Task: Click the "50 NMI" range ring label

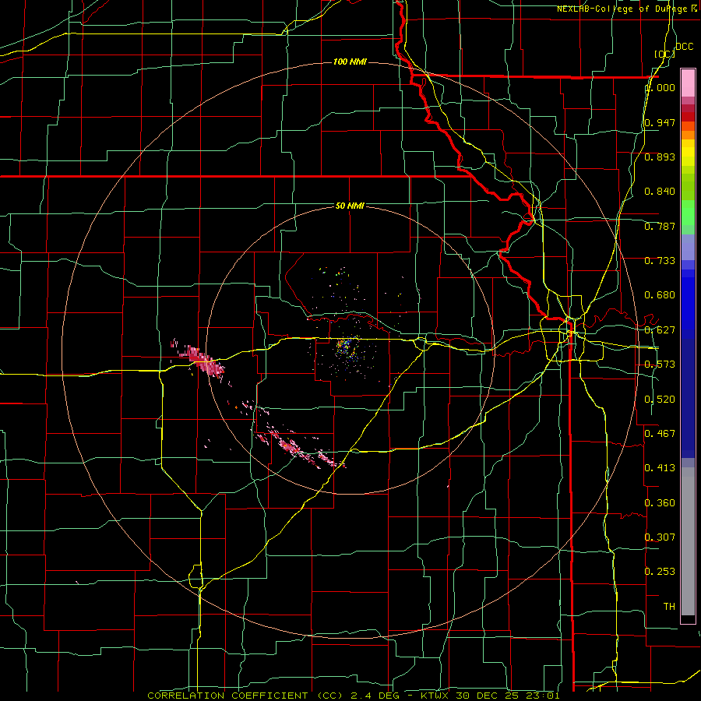Action: pos(350,206)
